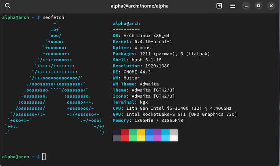This screenshot has width=280, height=166.
Task: Click the Theme line Adwaita [GTK2/3]
Action: (x=144, y=90)
